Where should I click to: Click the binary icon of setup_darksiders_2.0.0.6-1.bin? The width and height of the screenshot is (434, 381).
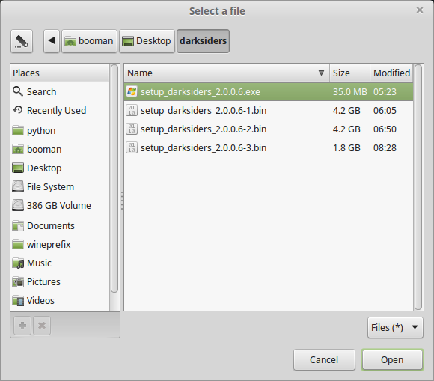click(132, 110)
